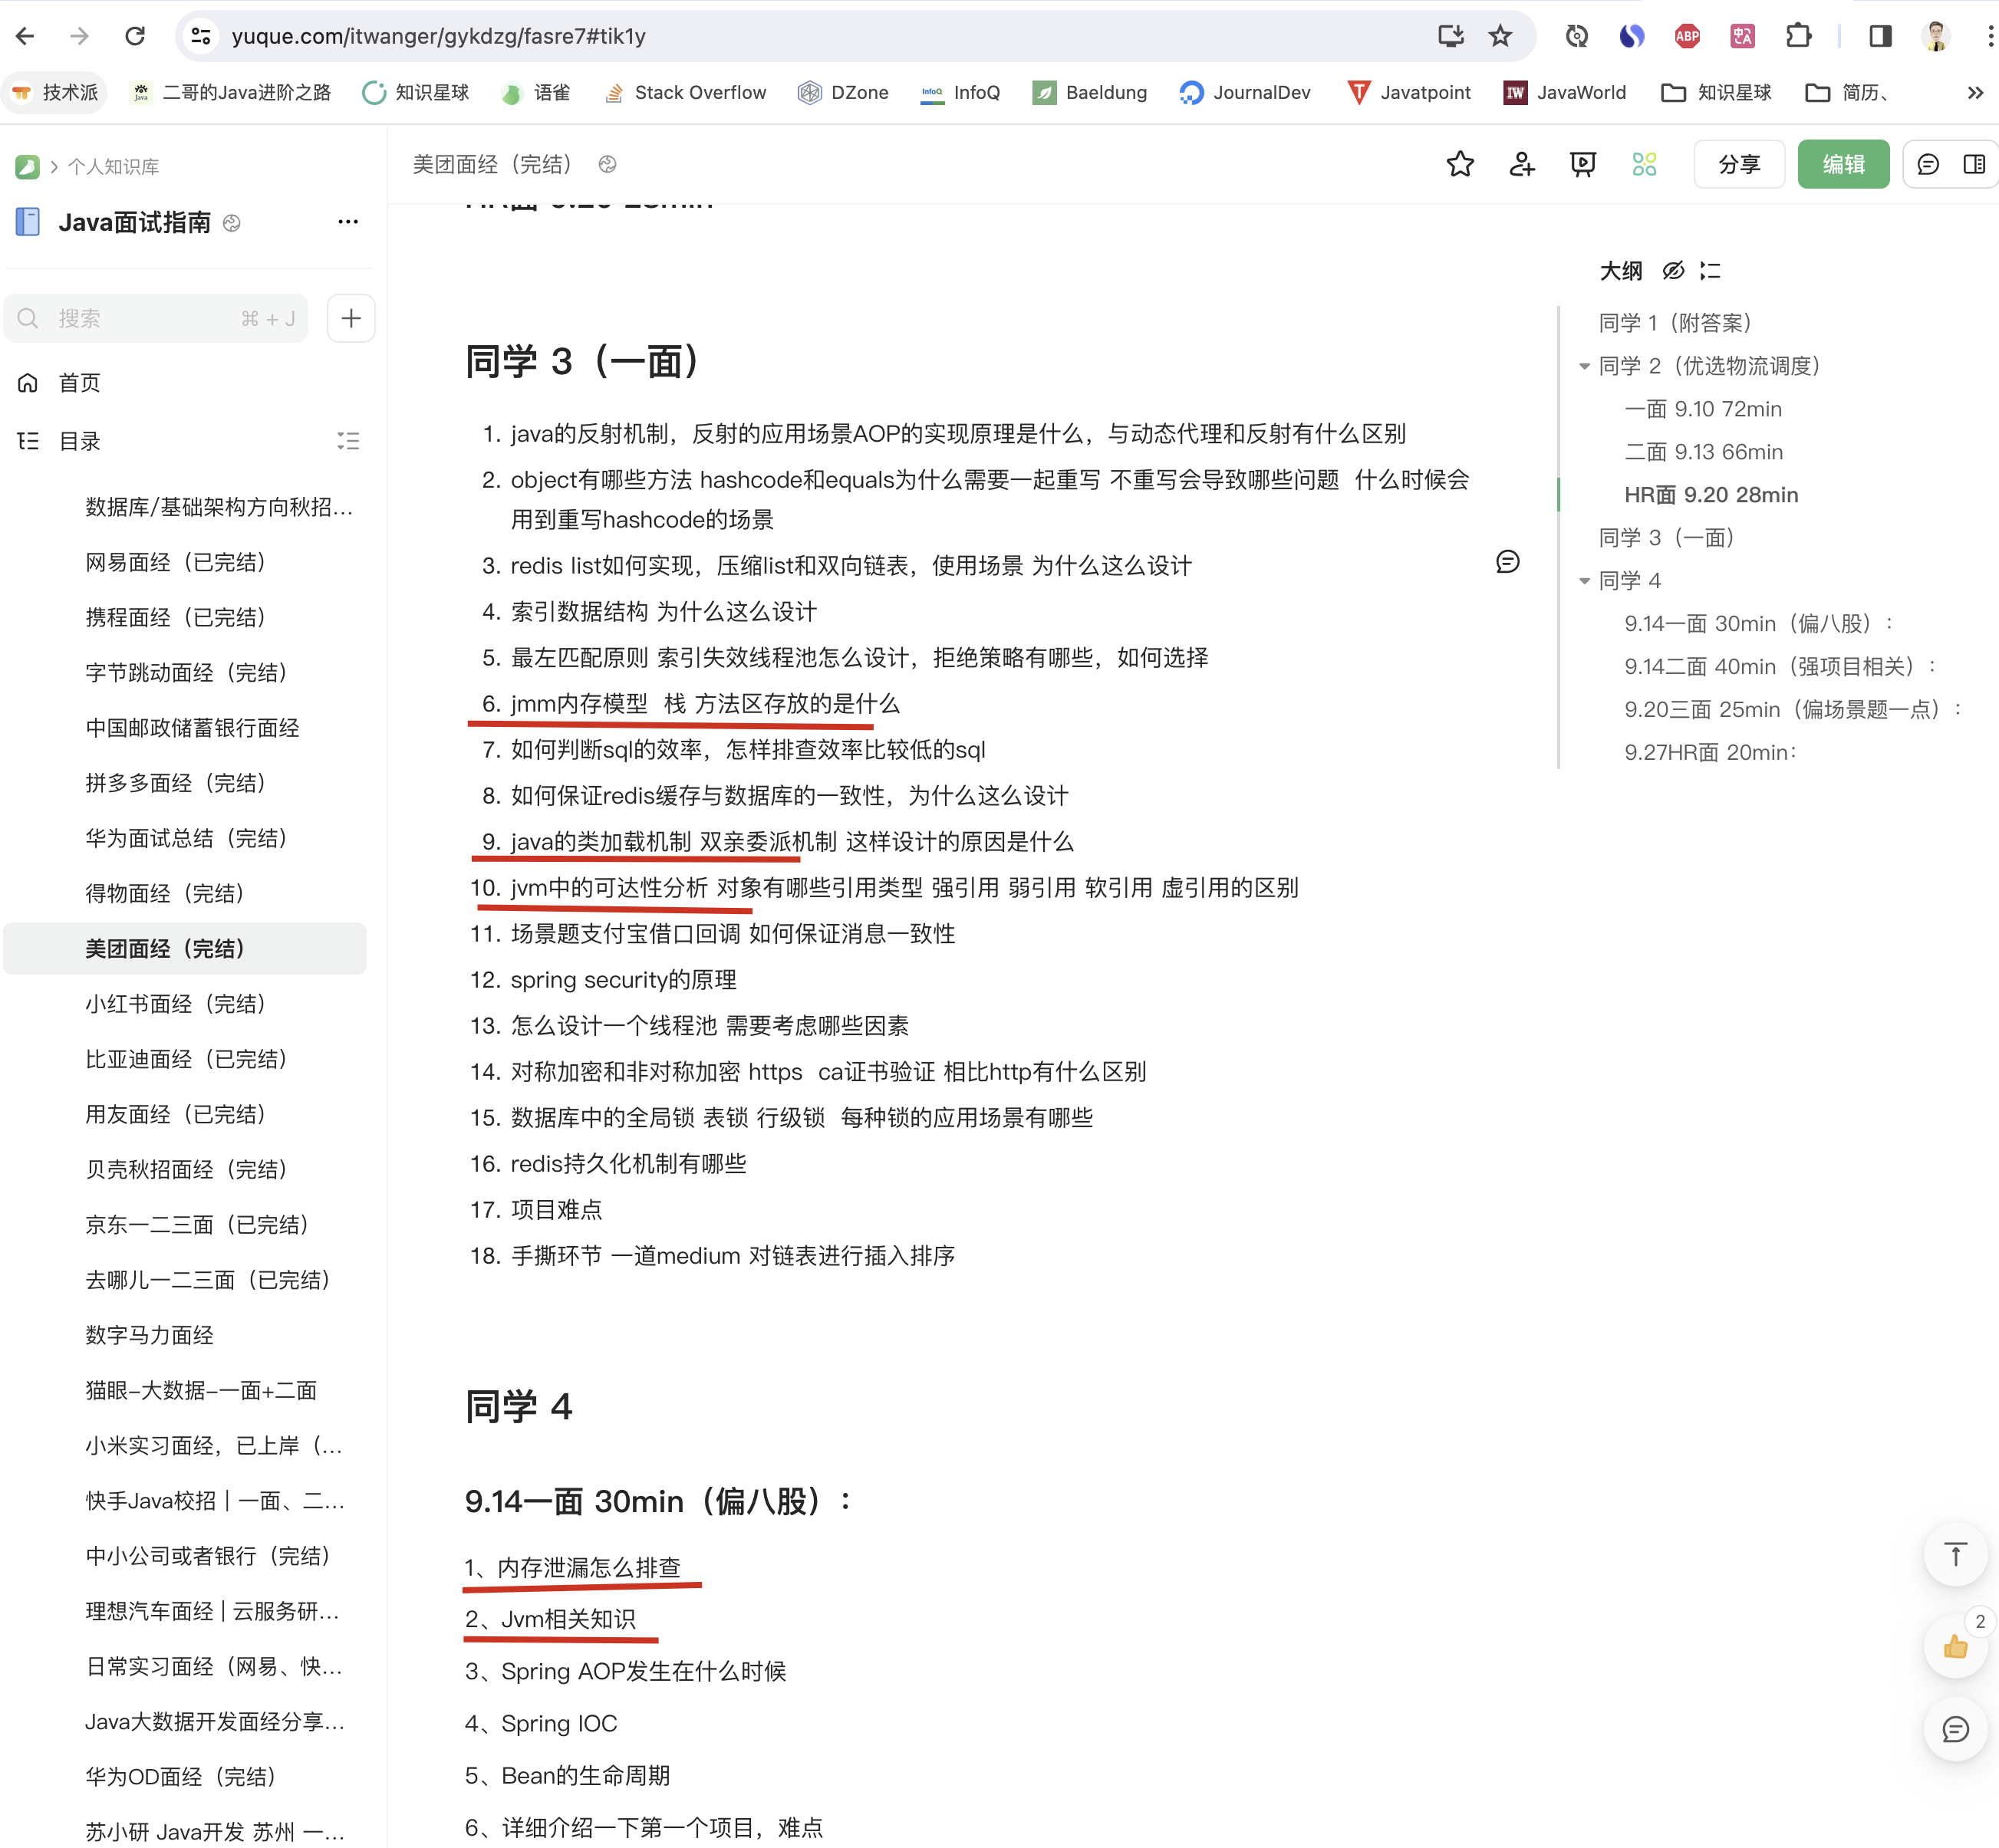Collapse the 同学 4 outline section
Image resolution: width=1999 pixels, height=1848 pixels.
coord(1584,581)
